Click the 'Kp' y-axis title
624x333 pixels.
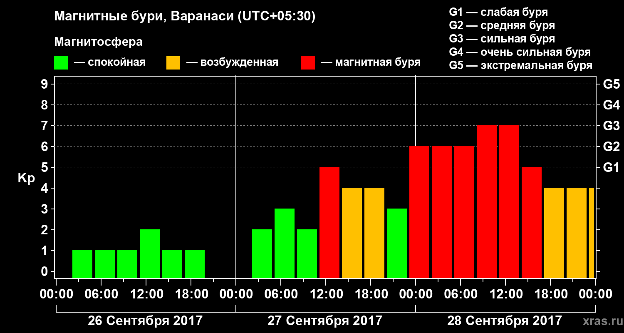pyautogui.click(x=26, y=178)
